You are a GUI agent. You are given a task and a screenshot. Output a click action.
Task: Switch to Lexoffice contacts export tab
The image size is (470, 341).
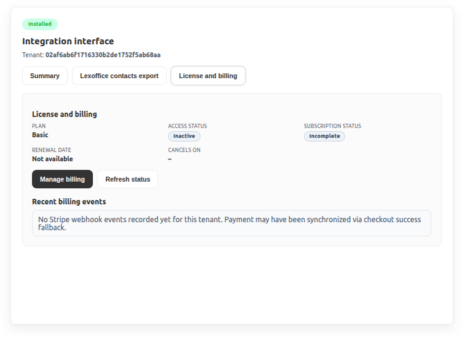(119, 76)
